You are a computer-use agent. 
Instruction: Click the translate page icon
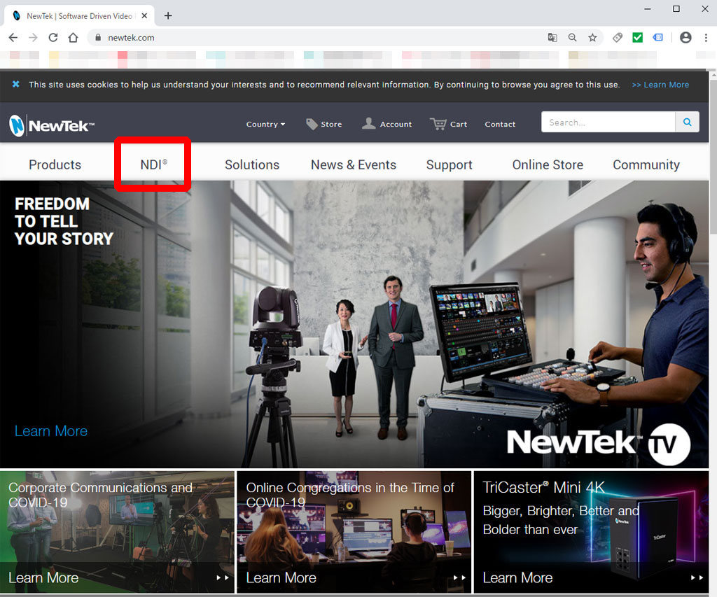[552, 38]
